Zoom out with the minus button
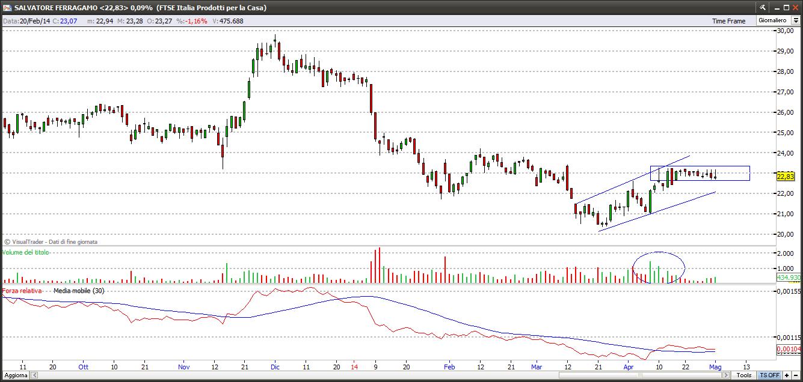The width and height of the screenshot is (803, 382). click(x=796, y=375)
